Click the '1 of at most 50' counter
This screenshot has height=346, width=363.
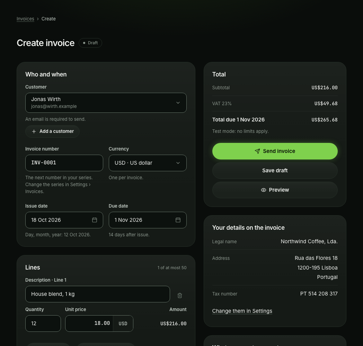tap(172, 267)
